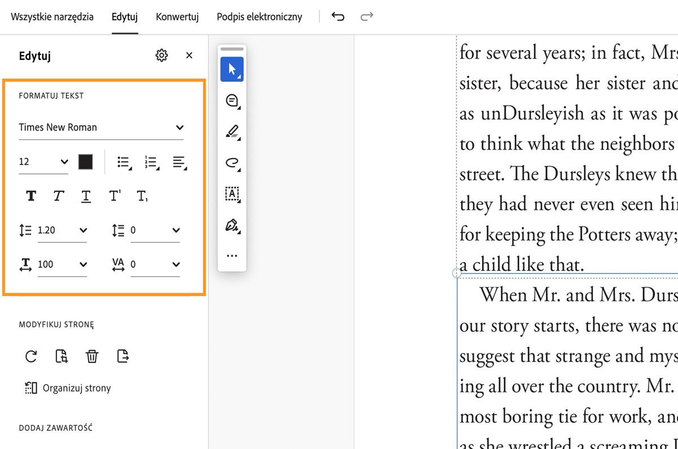
Task: Select the signature pen tool
Action: [232, 226]
